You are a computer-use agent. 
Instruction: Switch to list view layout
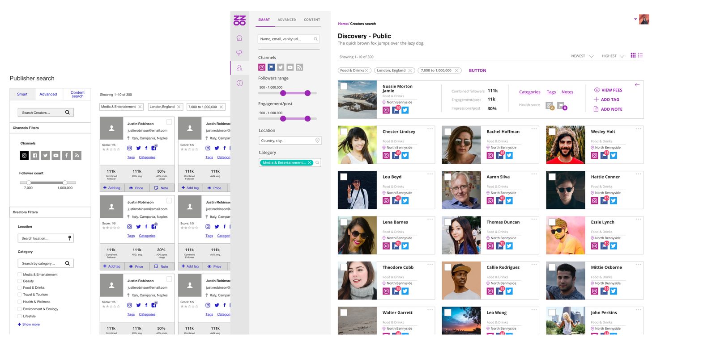point(640,55)
